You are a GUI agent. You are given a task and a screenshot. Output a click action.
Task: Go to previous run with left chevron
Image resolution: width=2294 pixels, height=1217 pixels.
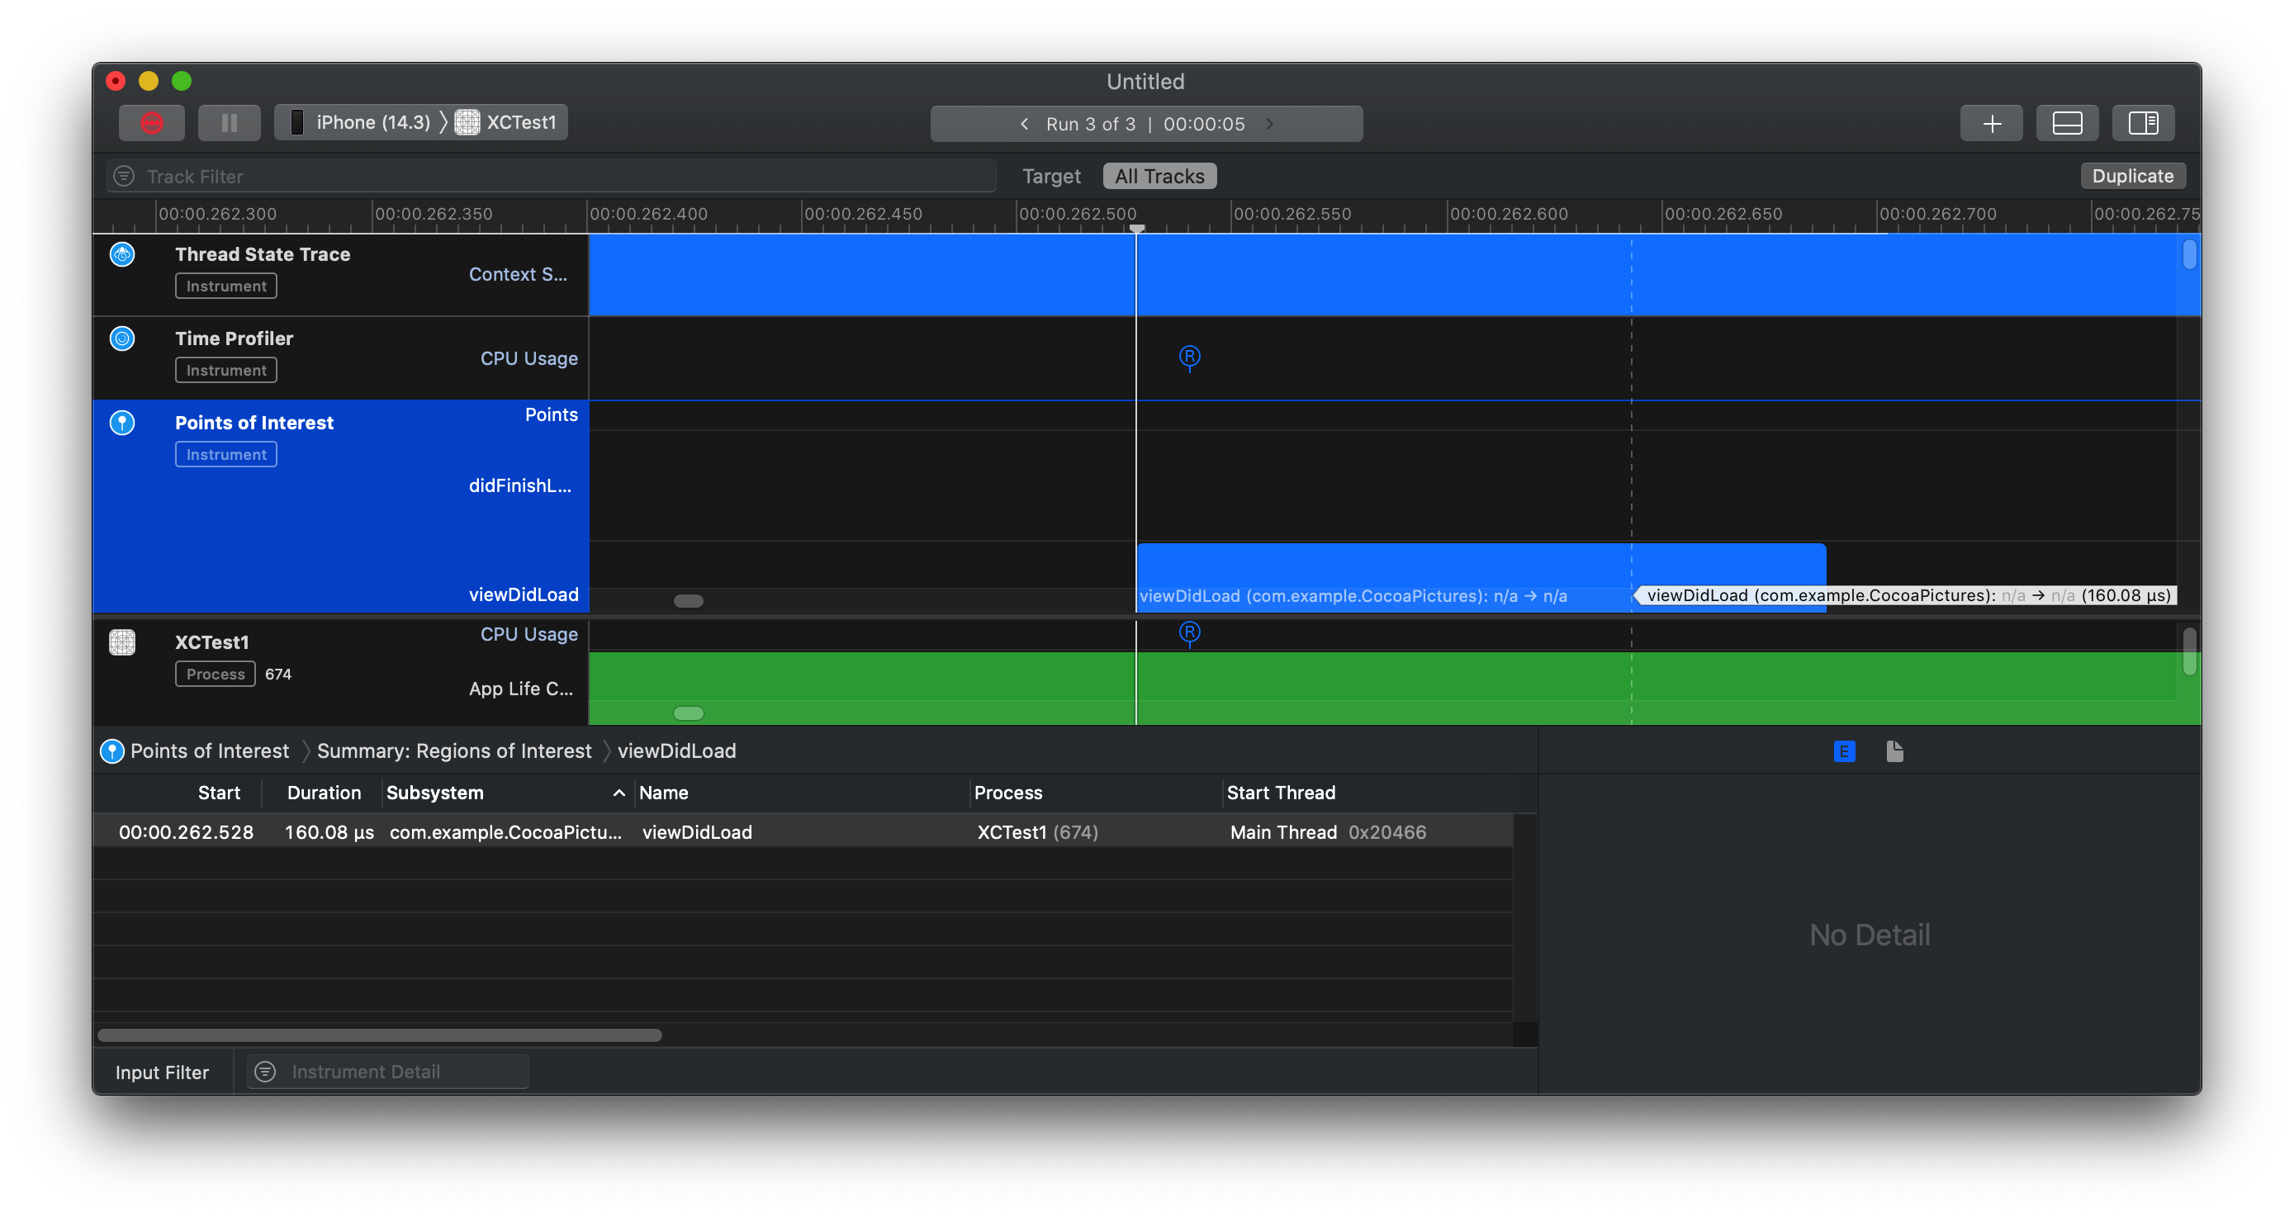pos(1023,124)
